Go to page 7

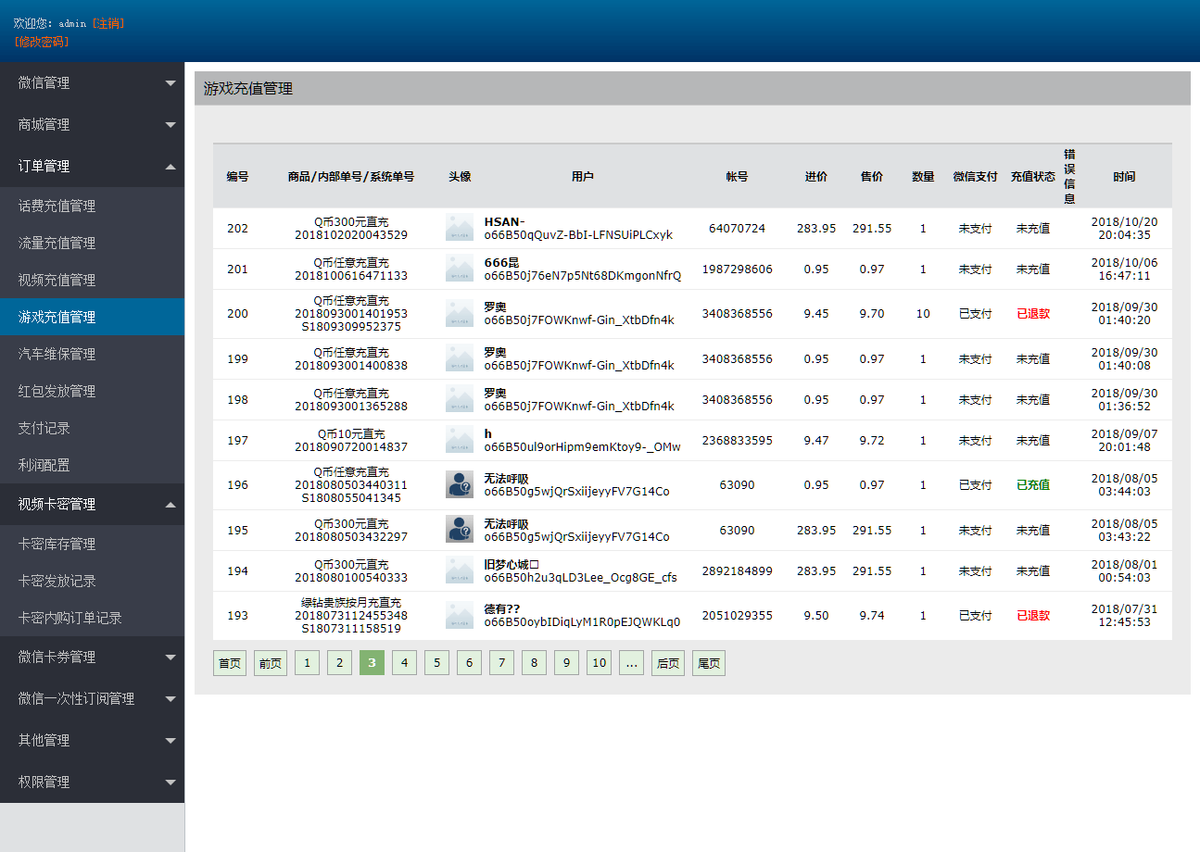point(501,663)
